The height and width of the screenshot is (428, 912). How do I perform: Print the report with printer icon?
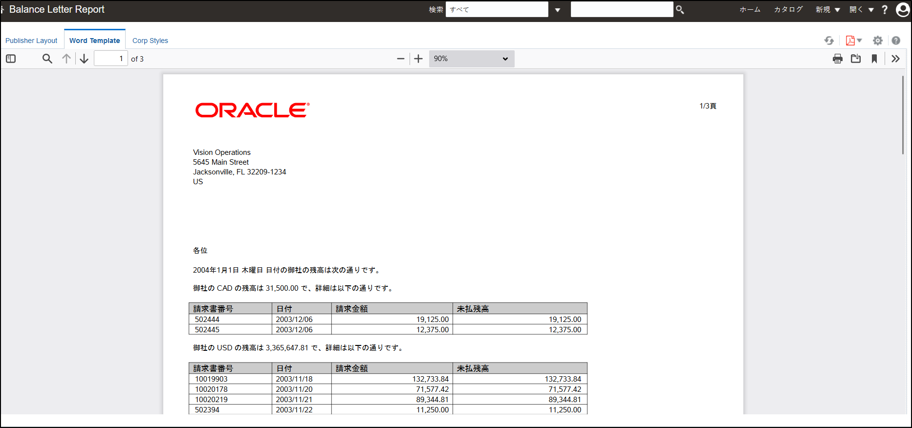tap(838, 59)
